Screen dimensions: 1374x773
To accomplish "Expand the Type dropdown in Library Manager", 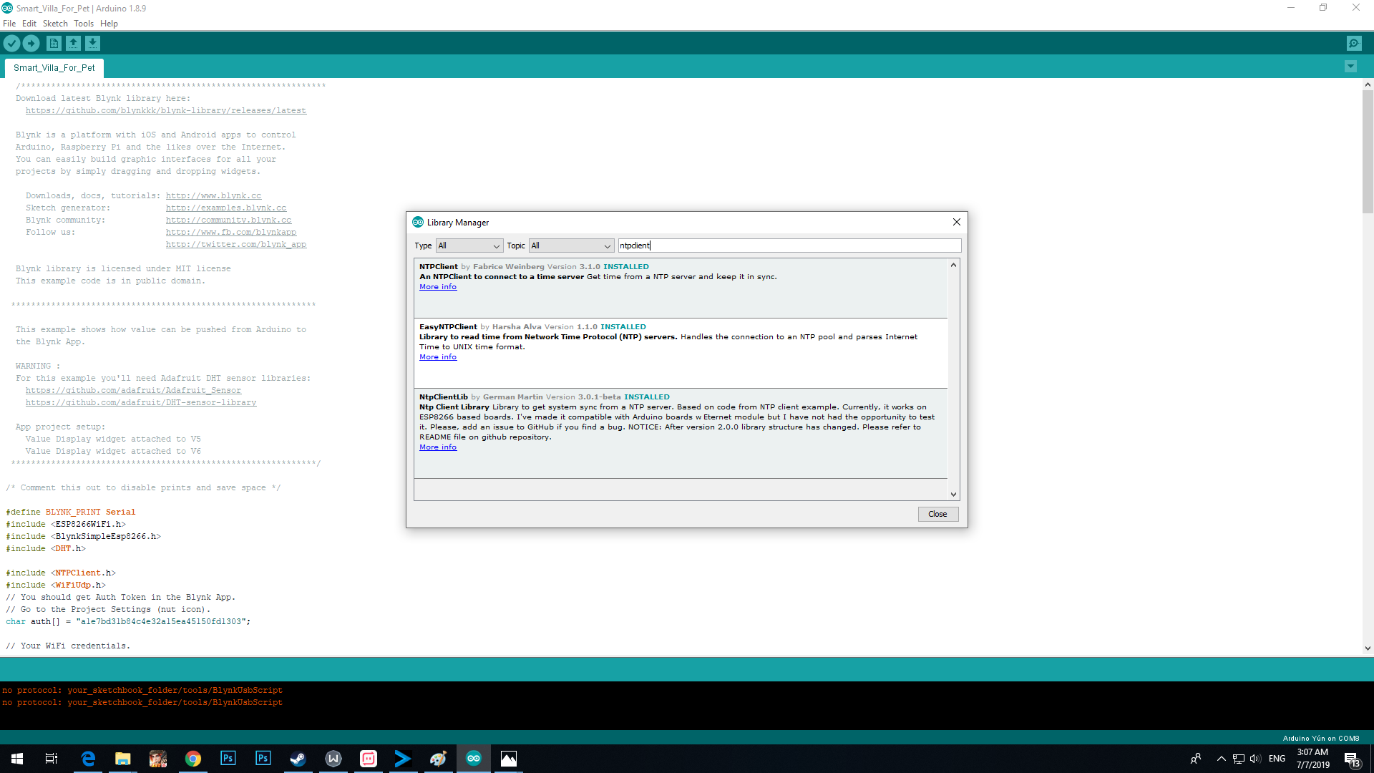I will pos(469,245).
